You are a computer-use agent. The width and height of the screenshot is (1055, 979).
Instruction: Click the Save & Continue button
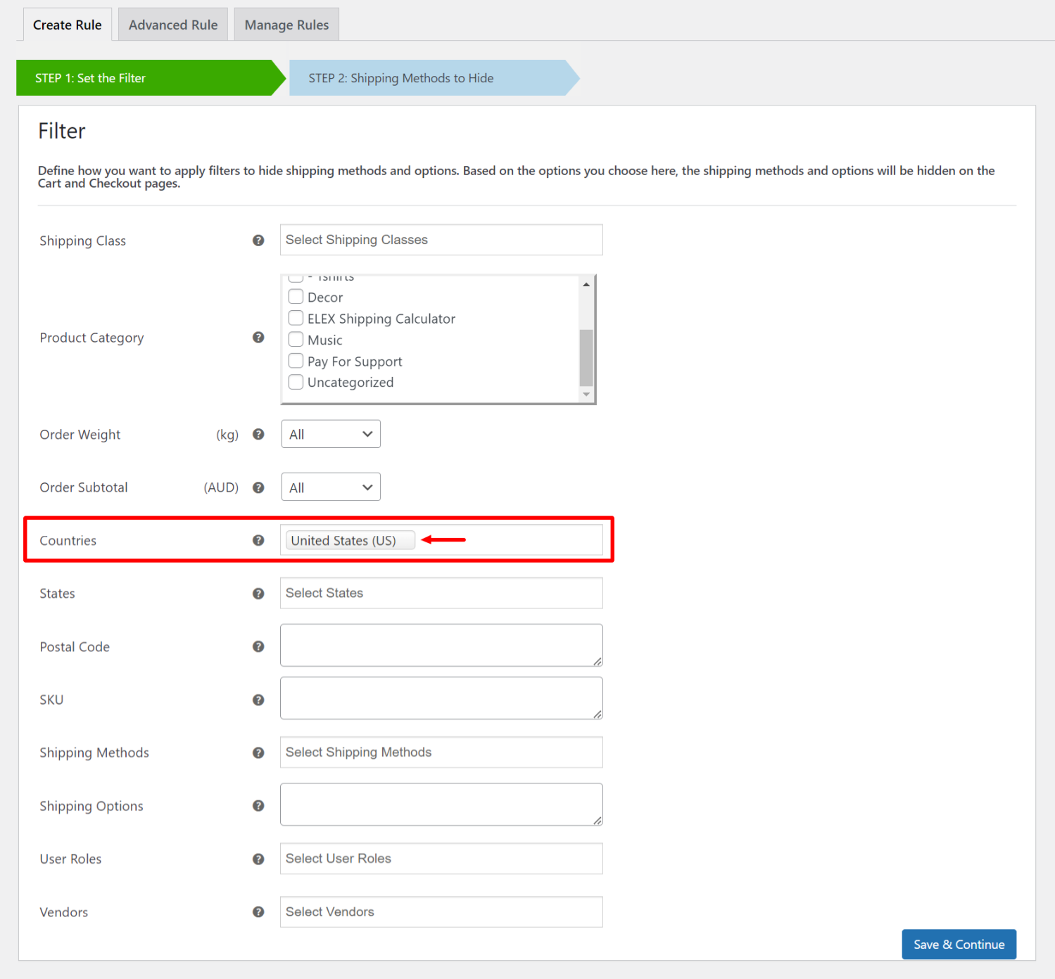pos(959,944)
